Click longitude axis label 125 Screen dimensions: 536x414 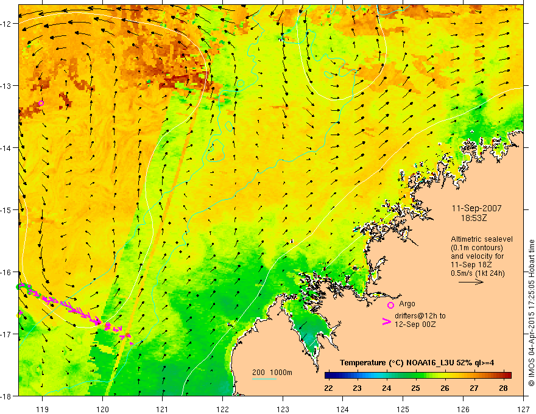(403, 409)
